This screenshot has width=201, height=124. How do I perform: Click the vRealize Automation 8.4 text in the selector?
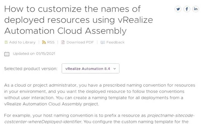pos(88,69)
